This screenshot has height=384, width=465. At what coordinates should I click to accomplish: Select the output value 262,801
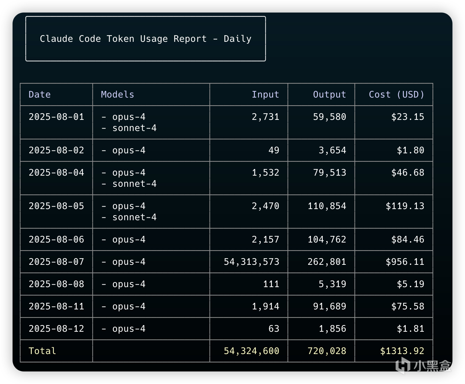327,262
